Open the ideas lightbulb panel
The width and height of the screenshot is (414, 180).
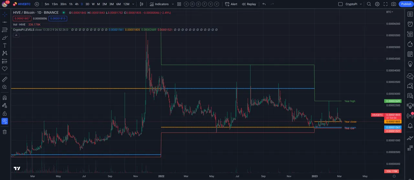tap(410, 64)
